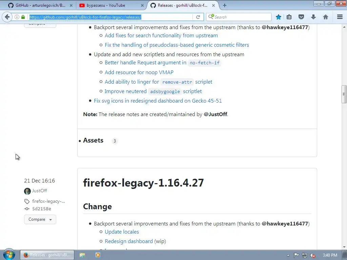Close the GitHub arturolegovich tab

coord(71,5)
